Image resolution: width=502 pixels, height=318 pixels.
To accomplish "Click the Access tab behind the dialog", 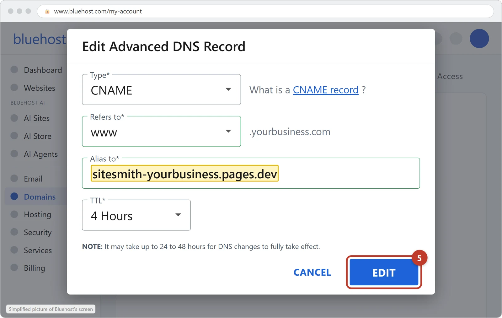I will 450,76.
